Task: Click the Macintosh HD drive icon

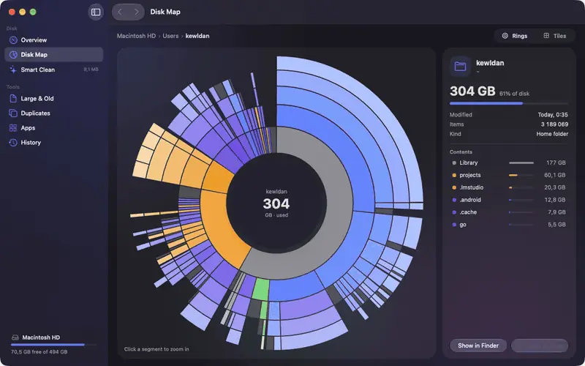Action: pyautogui.click(x=15, y=337)
